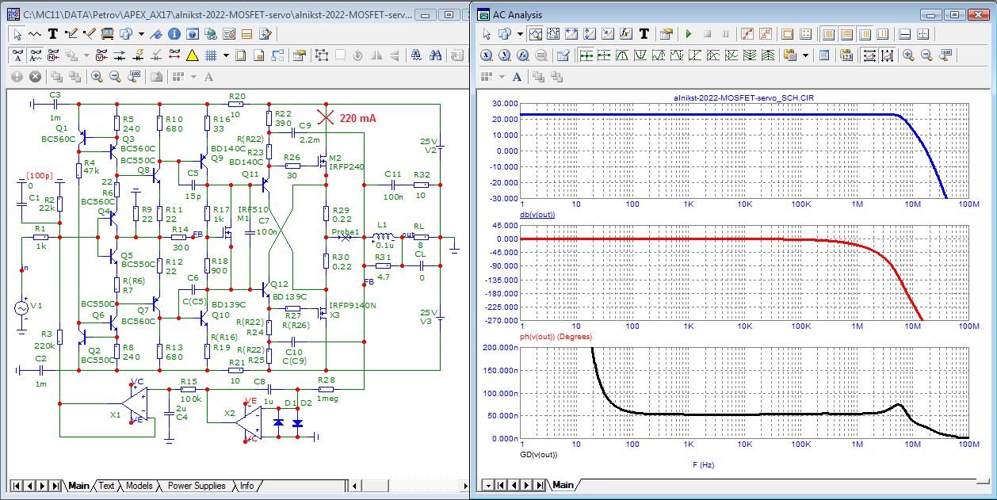This screenshot has width=997, height=500.
Task: Zoom out on the schematic
Action: pos(115,77)
